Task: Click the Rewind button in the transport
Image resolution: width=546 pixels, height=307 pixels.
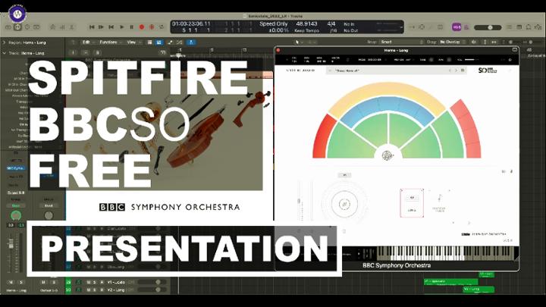Action: [x=92, y=27]
